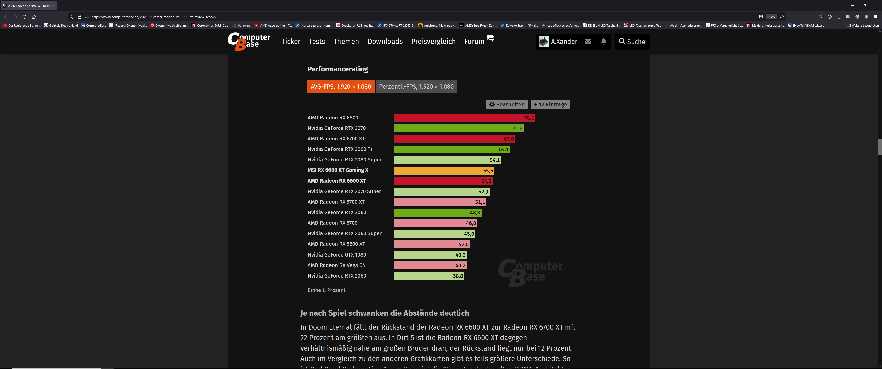Viewport: 882px width, 369px height.
Task: Bookmark this page with star icon
Action: [782, 16]
